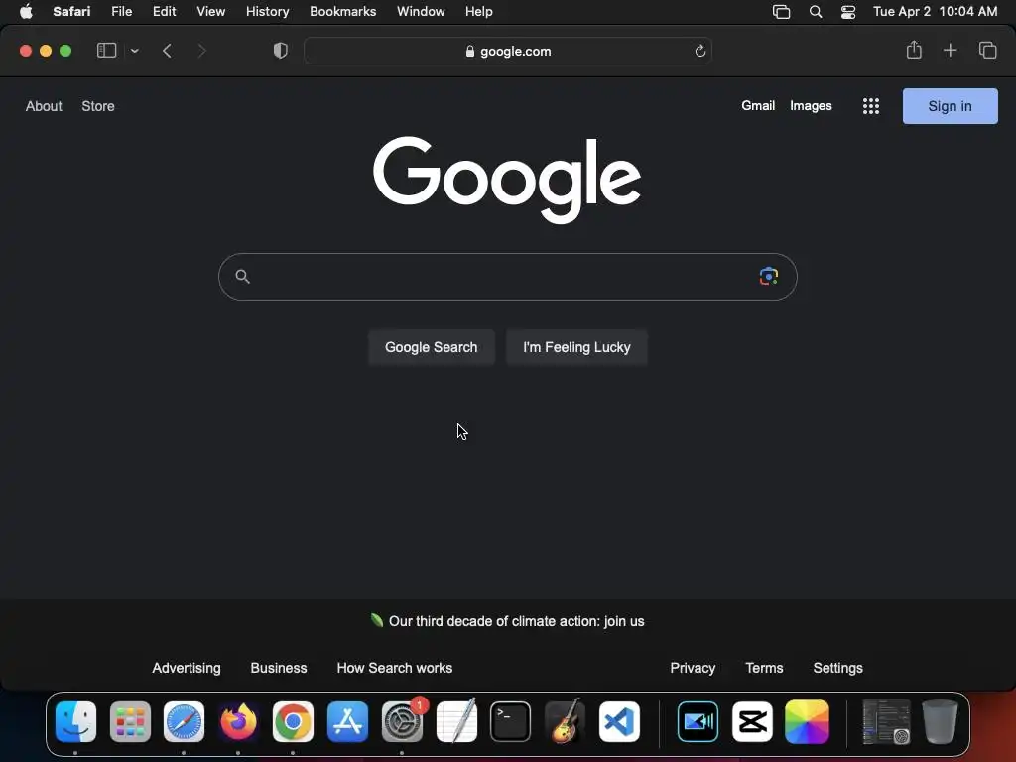Focus the google.com address bar
Image resolution: width=1016 pixels, height=762 pixels.
[508, 51]
